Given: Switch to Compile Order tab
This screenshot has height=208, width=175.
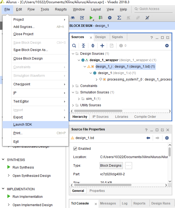Looking at the screenshot, I should (145, 117).
